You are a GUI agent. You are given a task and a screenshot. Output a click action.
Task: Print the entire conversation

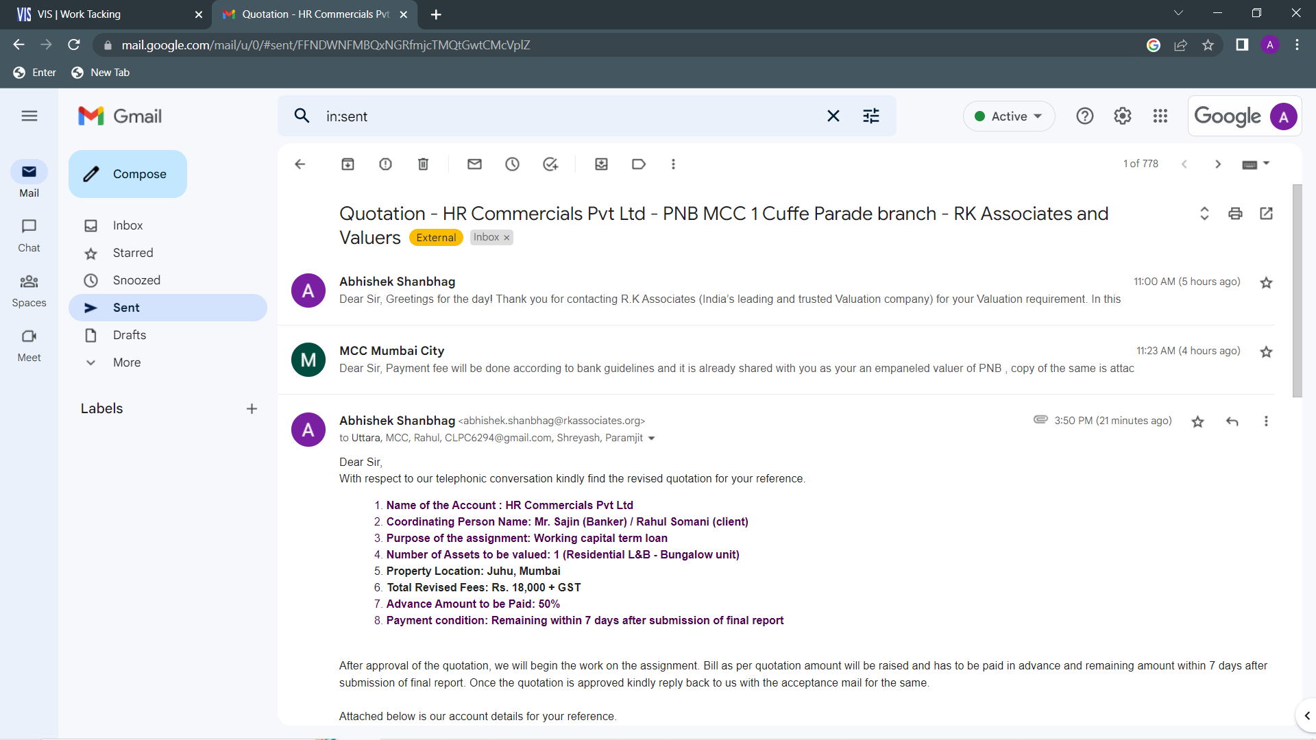point(1235,213)
